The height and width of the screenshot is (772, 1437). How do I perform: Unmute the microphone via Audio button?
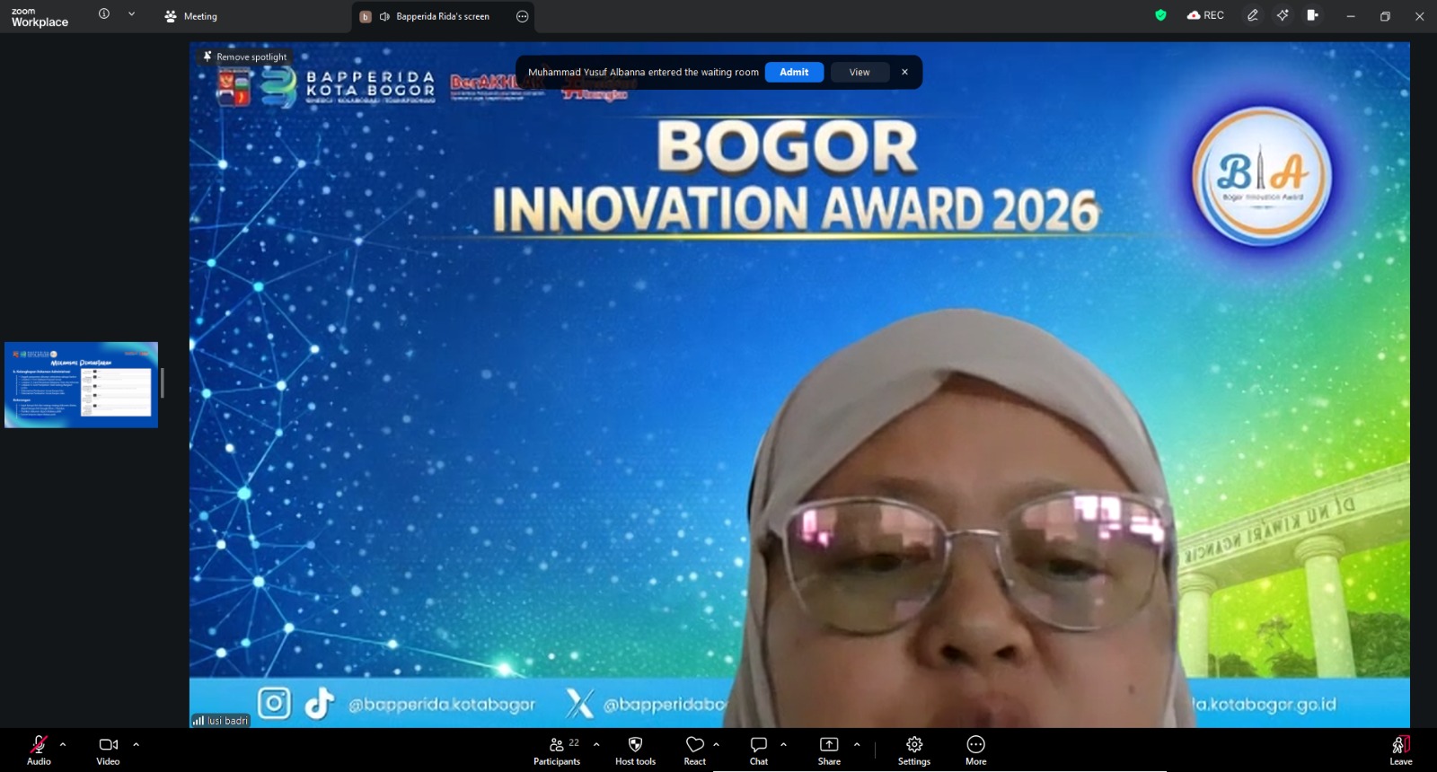39,750
